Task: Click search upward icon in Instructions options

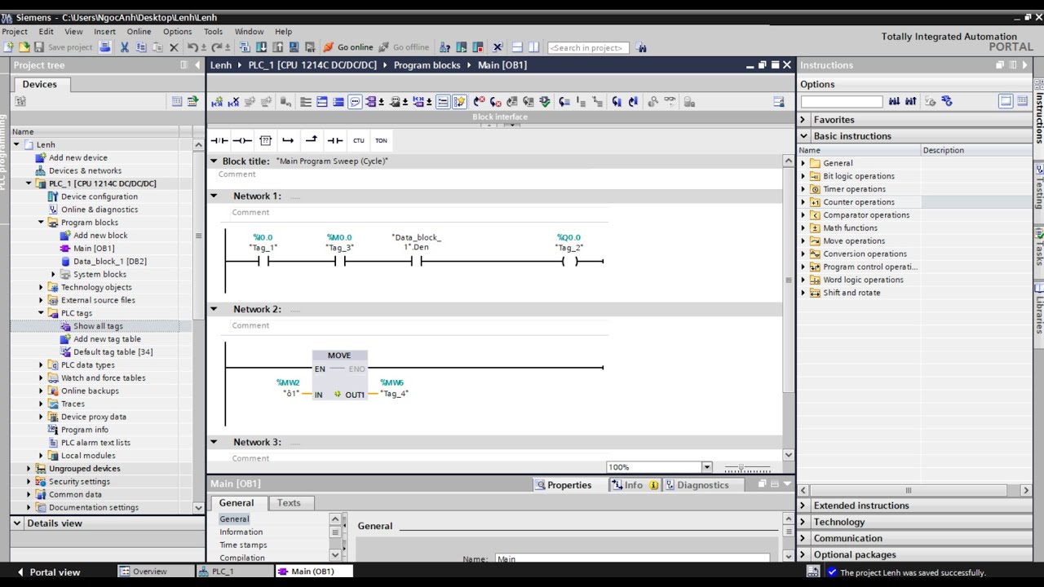Action: point(910,101)
